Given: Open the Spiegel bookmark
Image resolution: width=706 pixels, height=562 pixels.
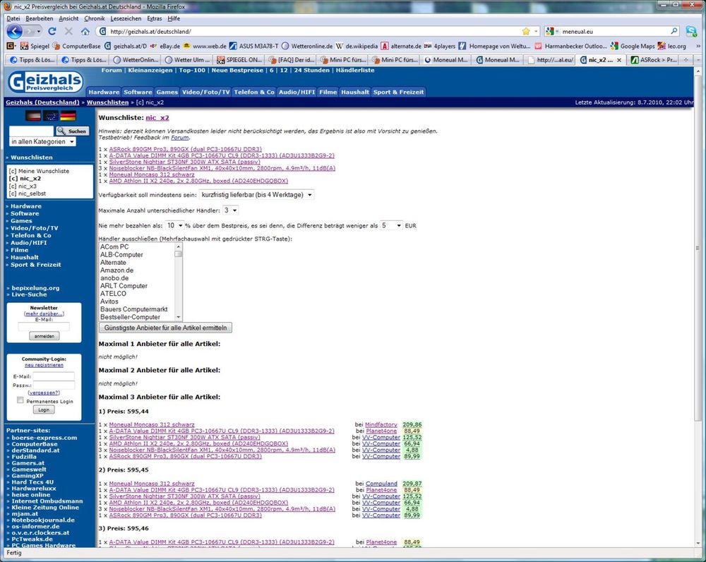Looking at the screenshot, I should pos(35,46).
